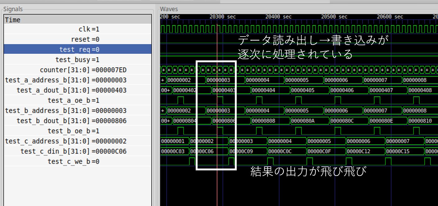
Task: Click value 0000080C in test_b_dout_b waveform
Action: click(342, 121)
